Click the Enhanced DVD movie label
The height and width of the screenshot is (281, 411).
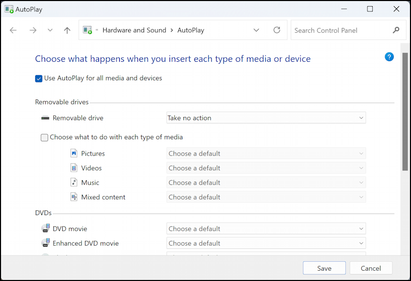pyautogui.click(x=86, y=243)
